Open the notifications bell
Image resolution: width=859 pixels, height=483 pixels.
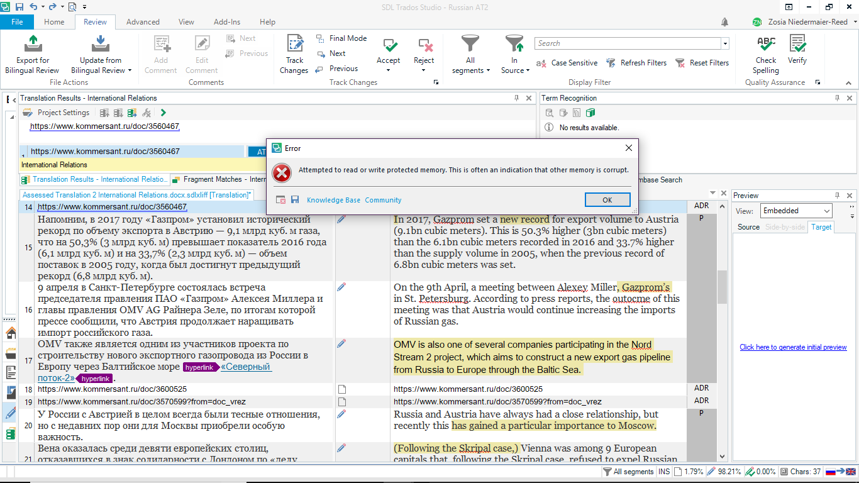point(725,22)
